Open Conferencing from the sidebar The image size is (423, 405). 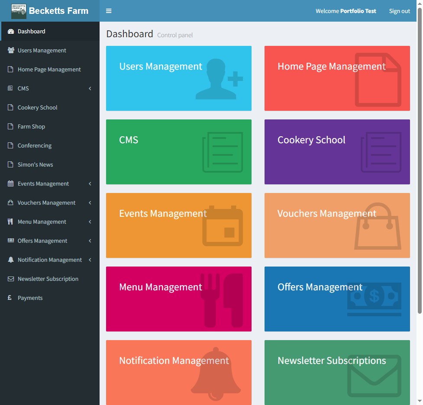point(50,145)
